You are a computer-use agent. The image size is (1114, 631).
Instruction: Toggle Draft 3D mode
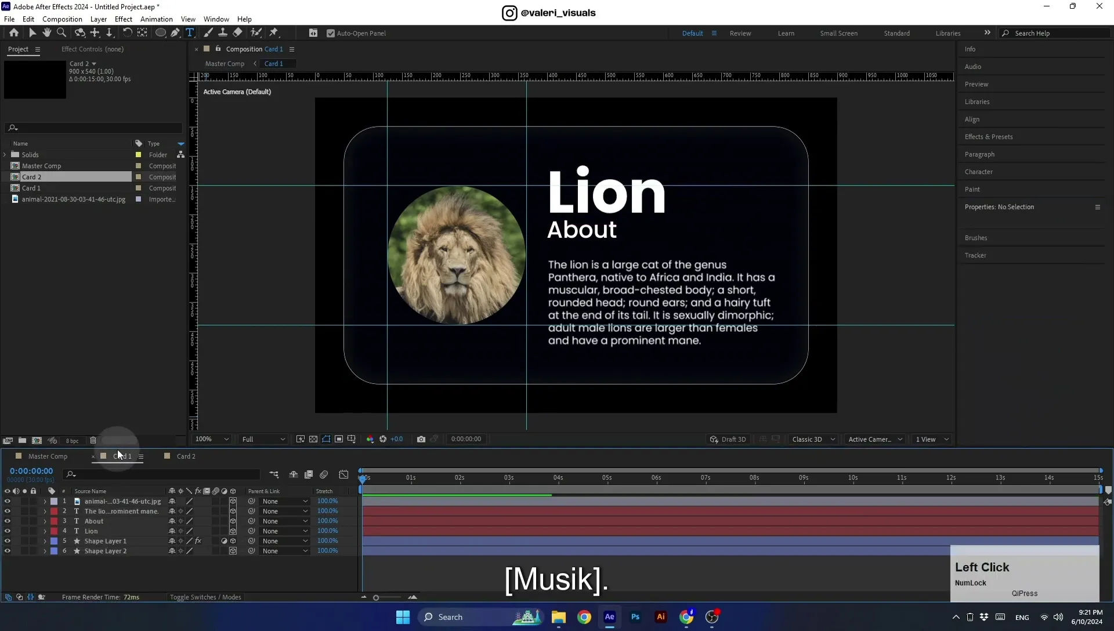click(x=728, y=439)
